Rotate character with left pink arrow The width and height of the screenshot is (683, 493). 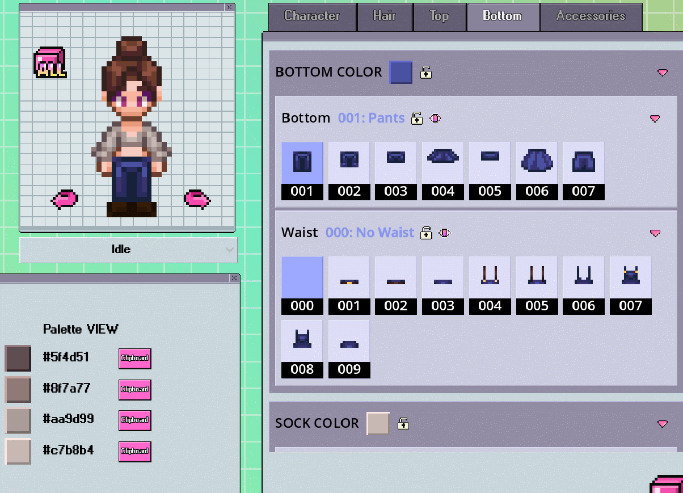point(65,199)
